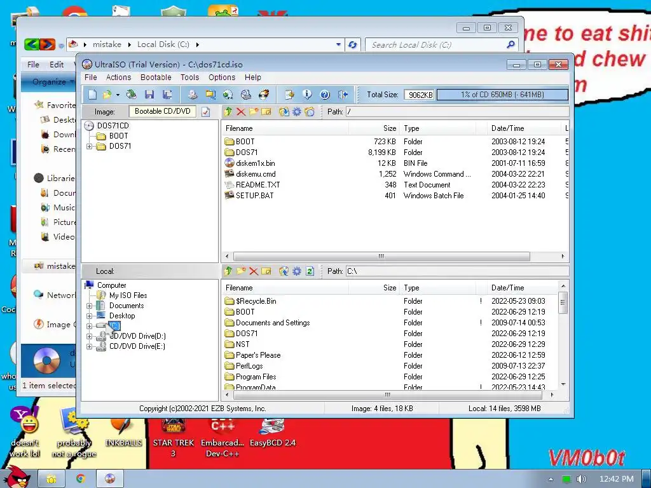Image resolution: width=651 pixels, height=488 pixels.
Task: Click the Explorer green back button
Action: tap(32, 44)
